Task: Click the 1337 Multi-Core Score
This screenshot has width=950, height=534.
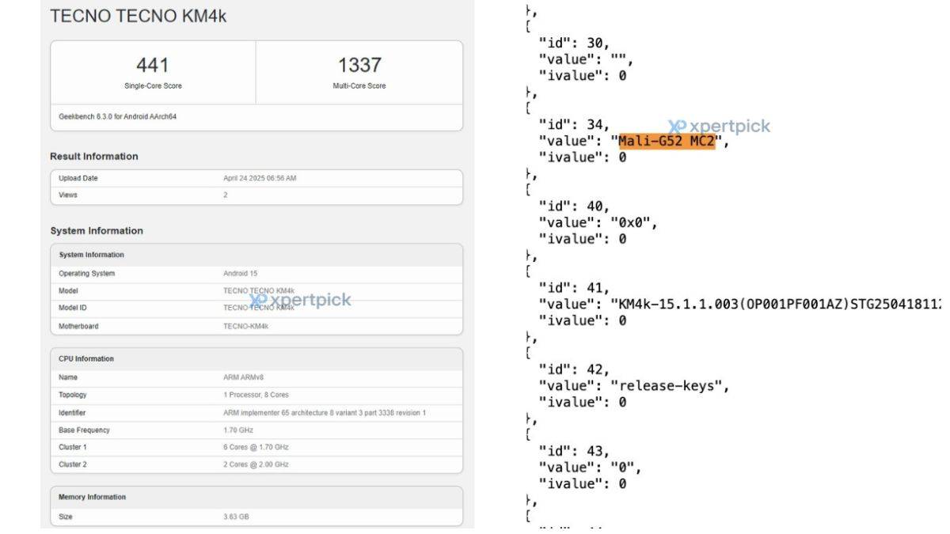Action: coord(359,65)
